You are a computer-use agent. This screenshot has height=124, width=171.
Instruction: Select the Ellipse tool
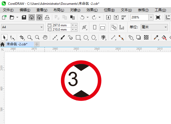[86, 37]
